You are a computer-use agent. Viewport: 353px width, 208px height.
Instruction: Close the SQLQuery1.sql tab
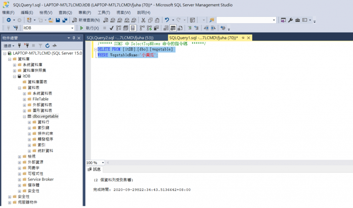249,38
